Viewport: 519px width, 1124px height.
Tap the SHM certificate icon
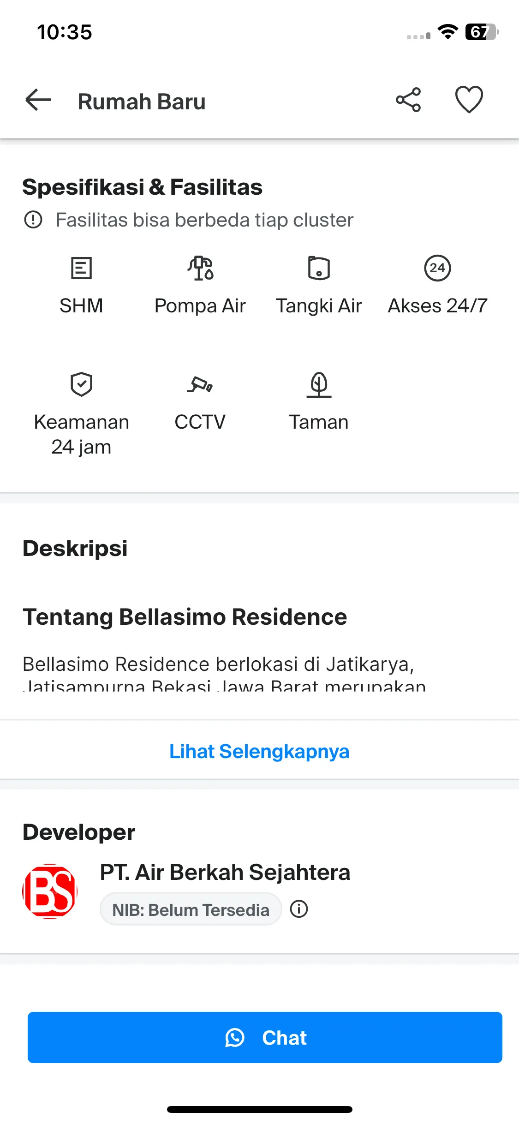point(81,268)
